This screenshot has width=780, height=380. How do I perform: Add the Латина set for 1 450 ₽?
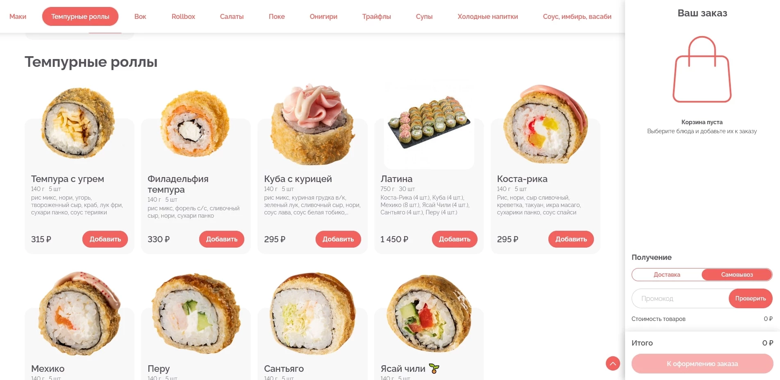pos(455,239)
